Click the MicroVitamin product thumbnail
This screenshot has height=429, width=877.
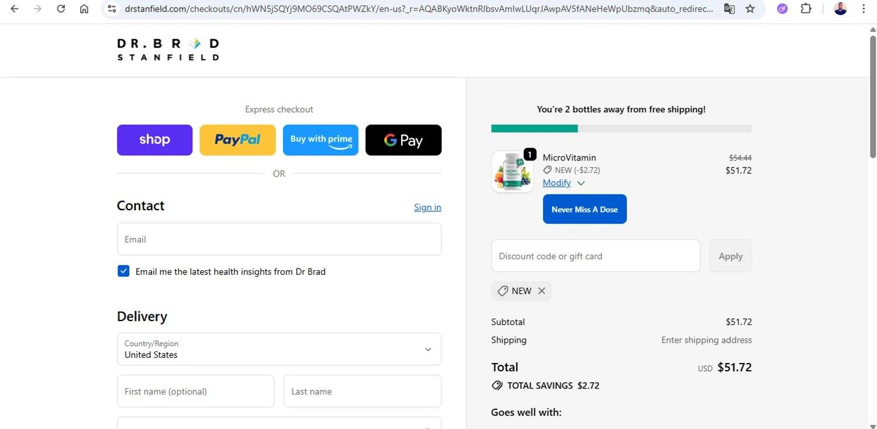pos(512,172)
